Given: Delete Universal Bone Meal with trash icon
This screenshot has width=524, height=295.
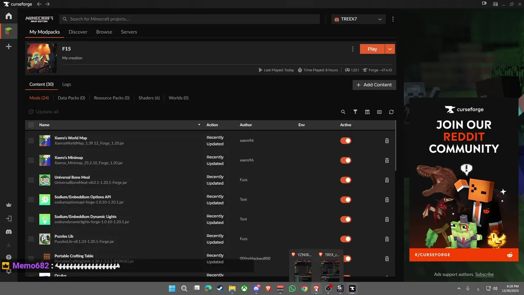Looking at the screenshot, I should pyautogui.click(x=387, y=180).
